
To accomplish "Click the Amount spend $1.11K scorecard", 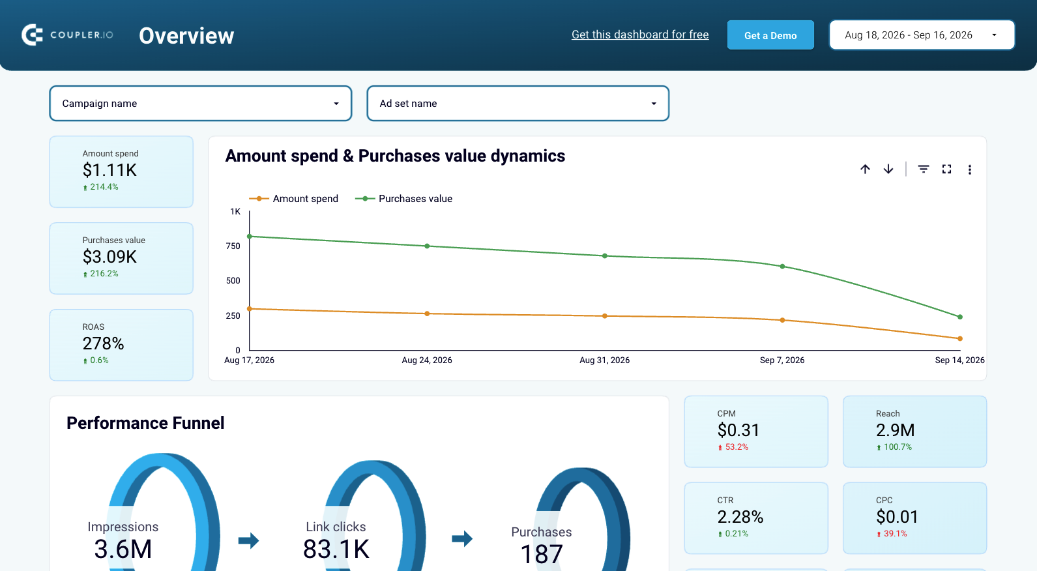I will click(x=121, y=172).
